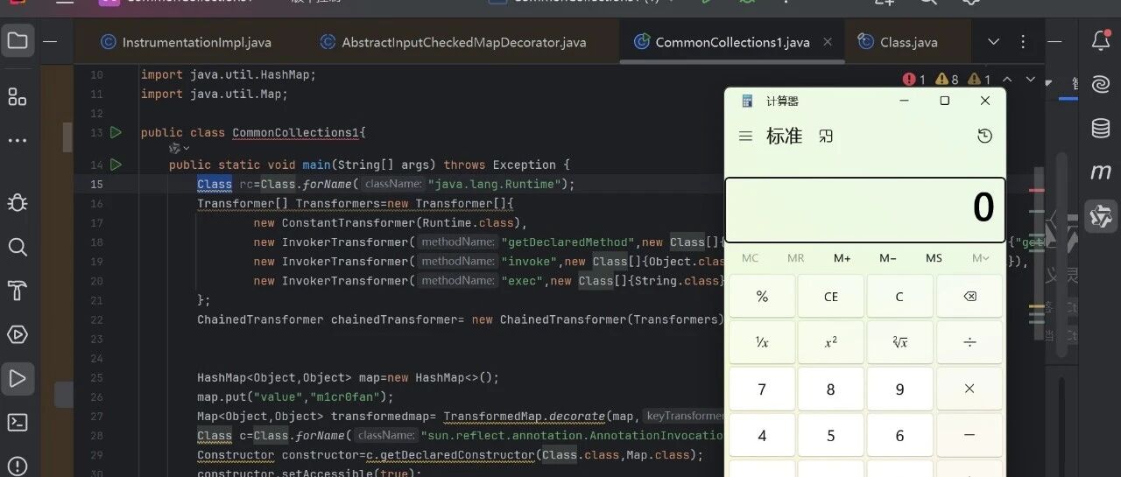
Task: Click Calculator digit 8 button
Action: coord(831,389)
